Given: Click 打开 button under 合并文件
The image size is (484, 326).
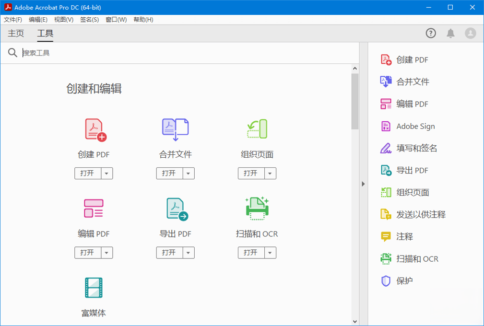Looking at the screenshot, I should (x=169, y=174).
